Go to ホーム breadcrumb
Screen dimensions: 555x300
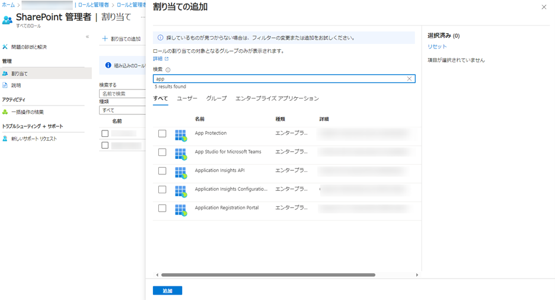pos(8,5)
